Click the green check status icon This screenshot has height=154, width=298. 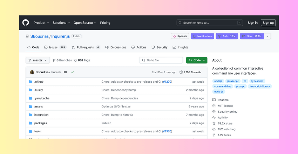click(x=73, y=72)
